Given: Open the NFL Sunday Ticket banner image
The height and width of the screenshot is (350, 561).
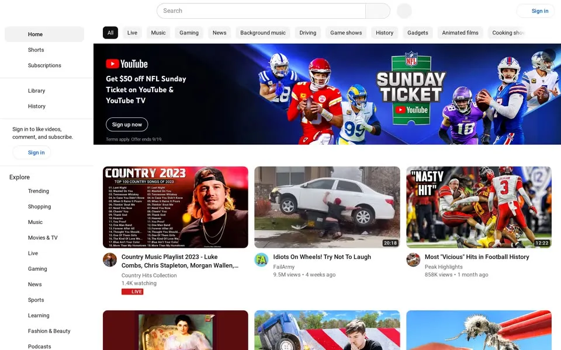Looking at the screenshot, I should pos(327,94).
